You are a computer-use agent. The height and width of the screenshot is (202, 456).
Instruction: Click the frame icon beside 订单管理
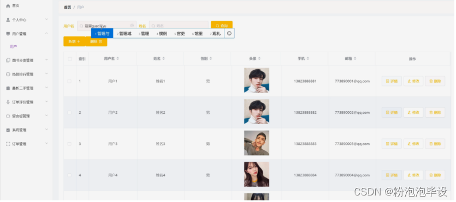(8, 144)
